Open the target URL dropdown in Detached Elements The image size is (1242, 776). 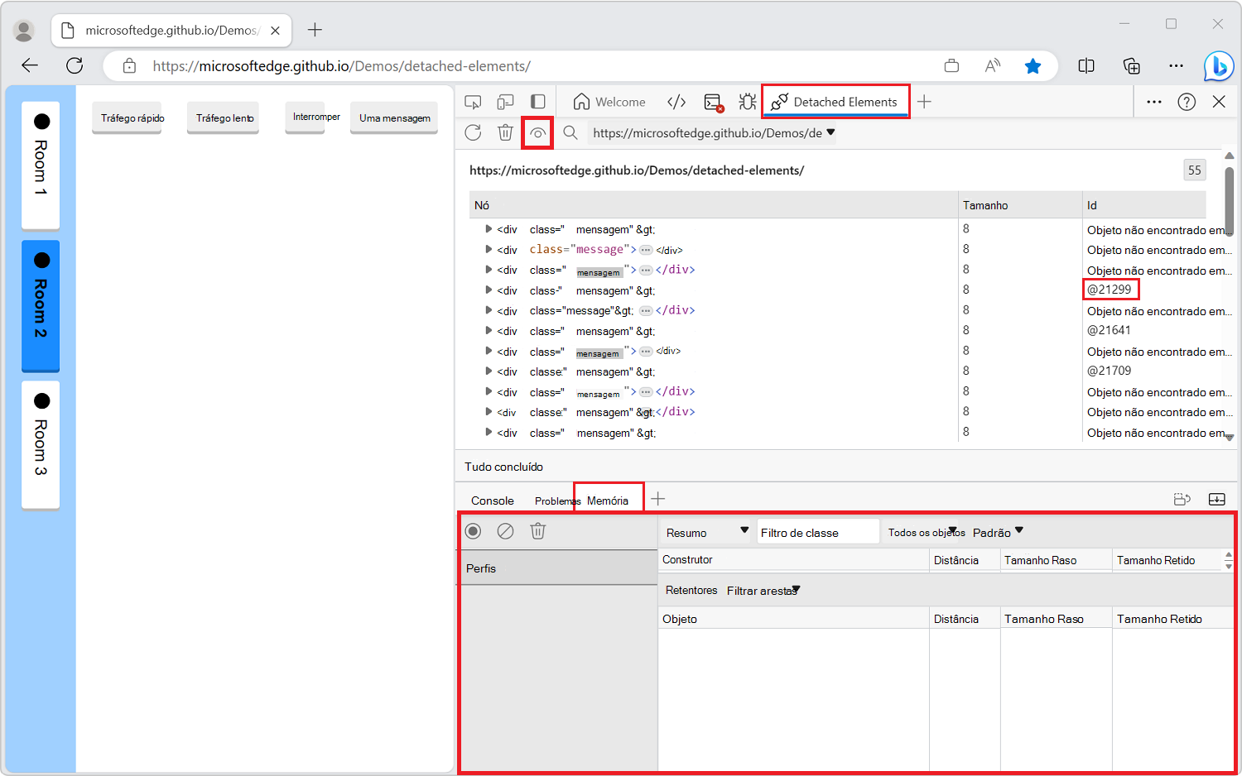tap(713, 132)
